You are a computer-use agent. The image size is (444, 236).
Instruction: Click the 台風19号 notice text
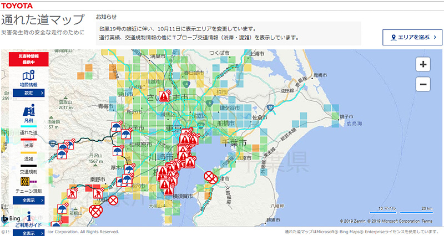pyautogui.click(x=178, y=29)
